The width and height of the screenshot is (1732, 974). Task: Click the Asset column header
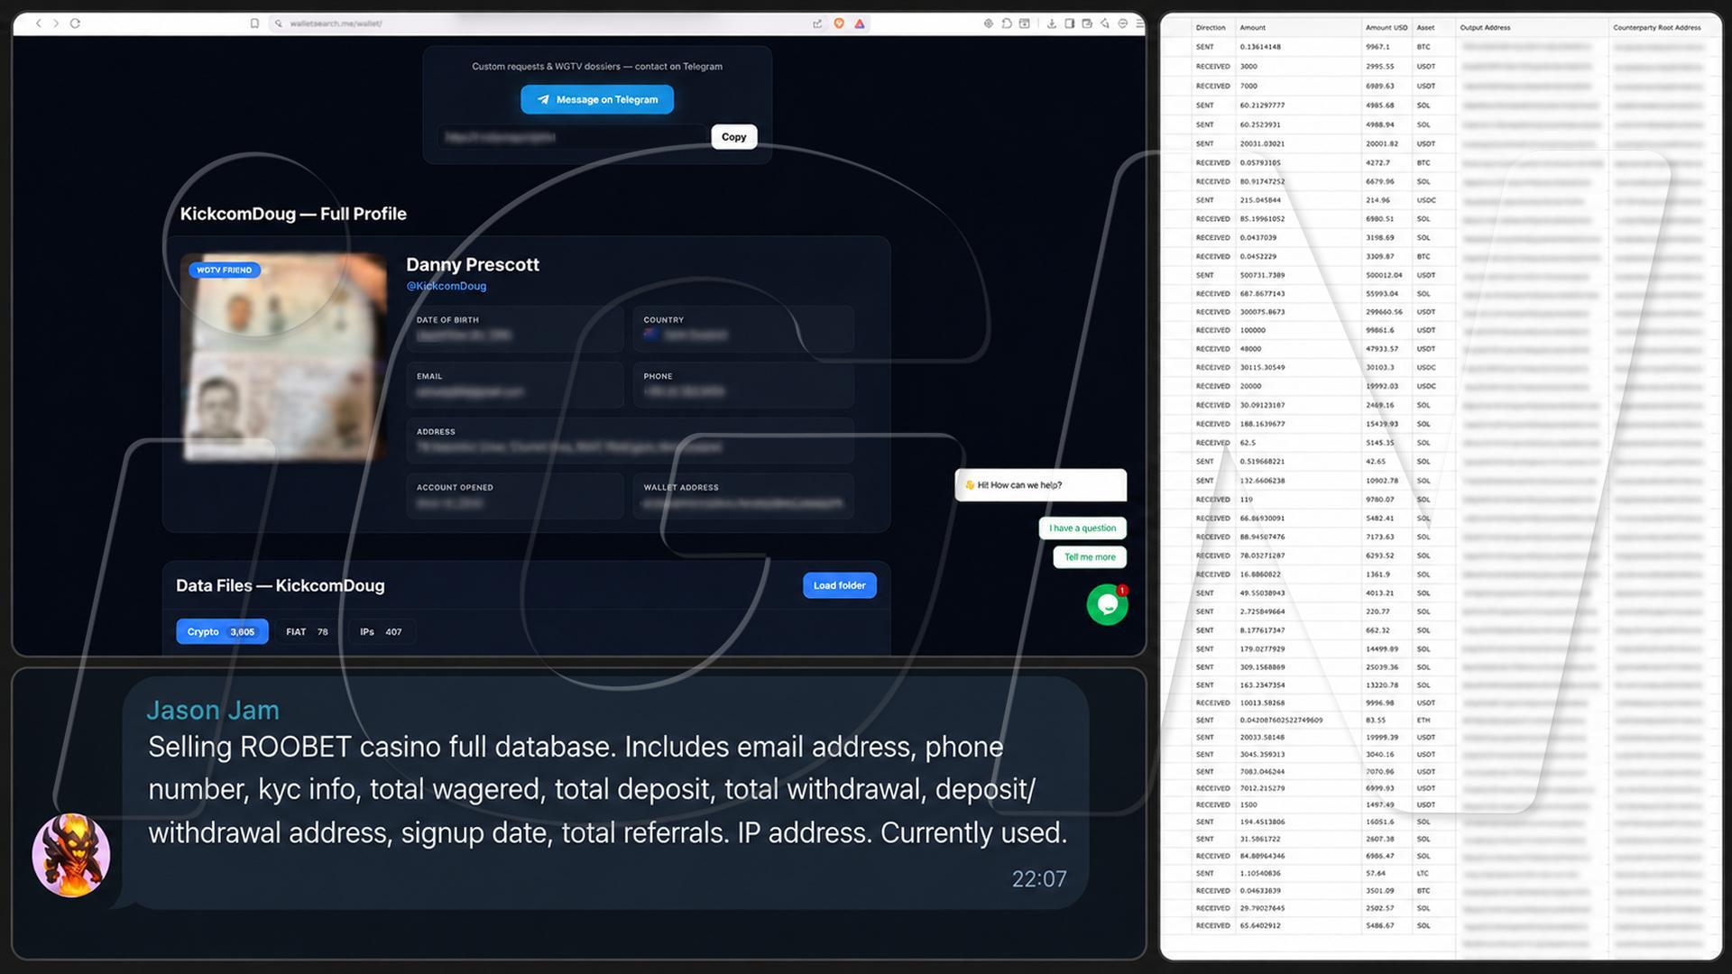(x=1425, y=28)
